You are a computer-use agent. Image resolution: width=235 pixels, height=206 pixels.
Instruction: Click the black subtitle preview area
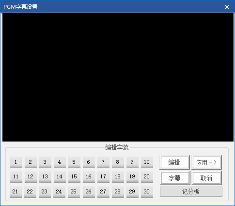coord(118,77)
